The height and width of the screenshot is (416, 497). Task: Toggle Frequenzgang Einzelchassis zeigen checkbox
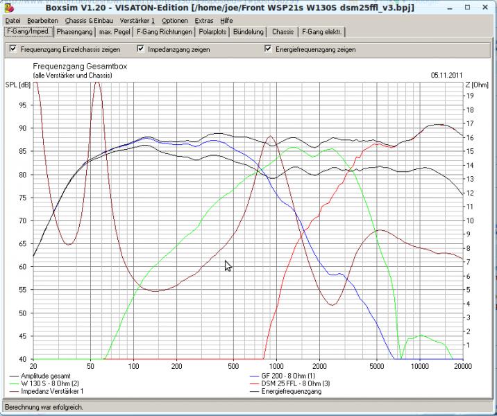click(12, 49)
